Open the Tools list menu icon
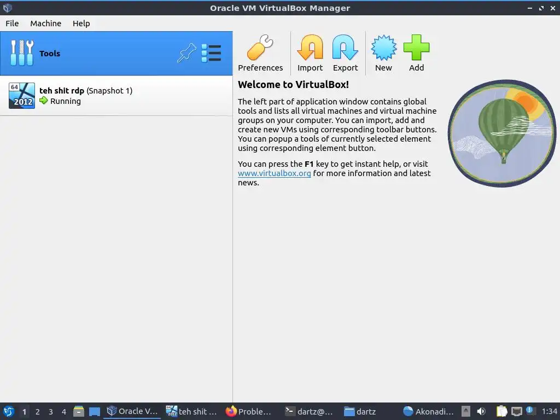560x420 pixels. pos(211,53)
